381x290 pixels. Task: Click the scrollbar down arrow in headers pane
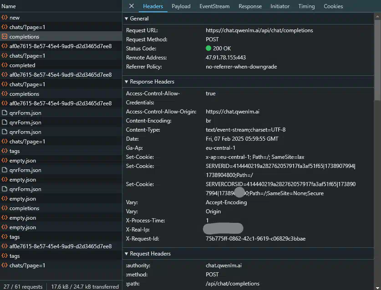[x=377, y=288]
